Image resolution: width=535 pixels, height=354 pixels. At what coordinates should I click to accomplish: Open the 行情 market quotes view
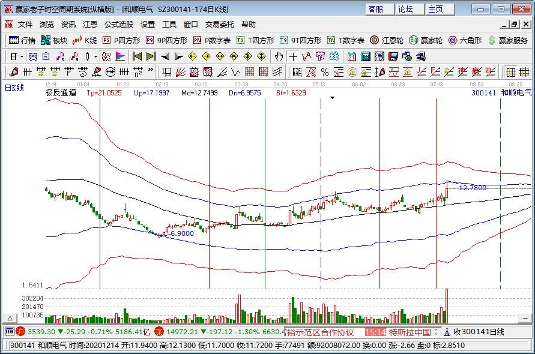tap(22, 40)
